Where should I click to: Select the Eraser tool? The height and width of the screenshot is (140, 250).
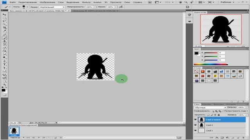click(x=4, y=48)
